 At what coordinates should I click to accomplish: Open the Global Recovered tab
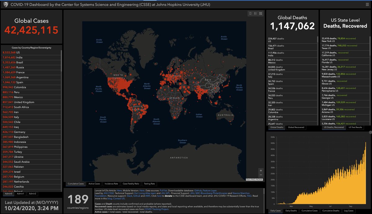click(x=296, y=127)
